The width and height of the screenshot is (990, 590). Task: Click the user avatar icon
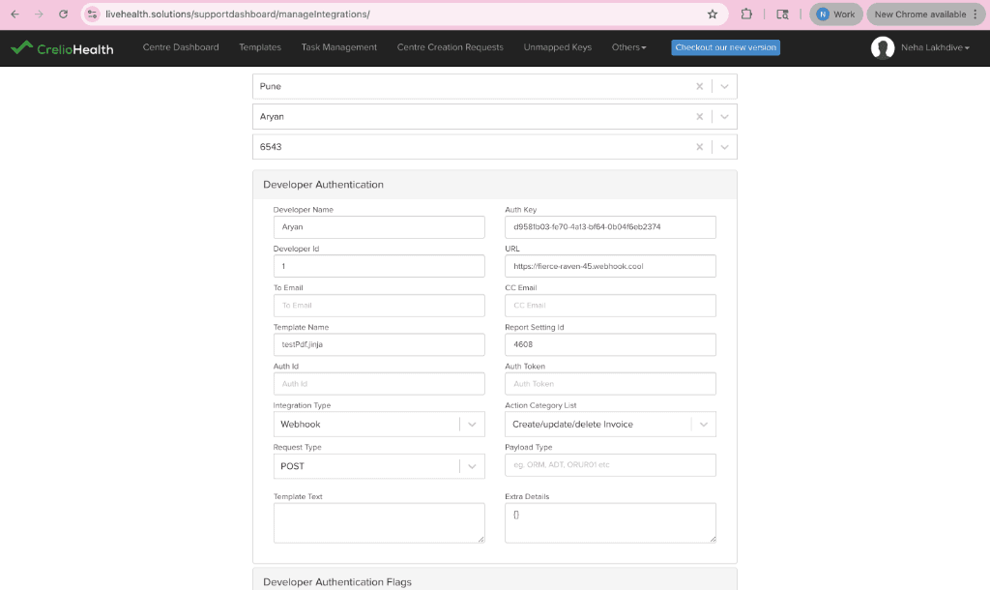pyautogui.click(x=883, y=47)
